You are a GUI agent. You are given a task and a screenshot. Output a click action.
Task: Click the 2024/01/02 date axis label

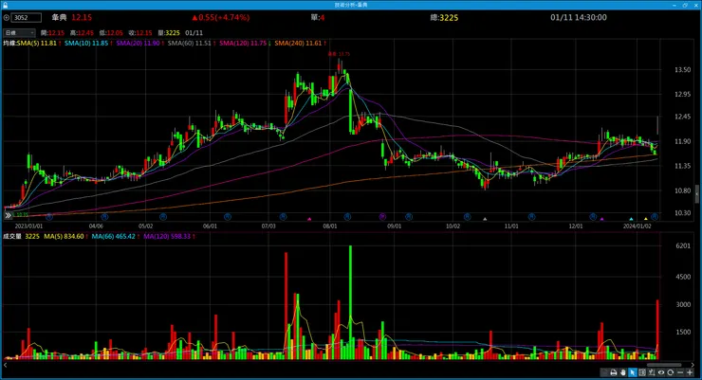[x=637, y=226]
